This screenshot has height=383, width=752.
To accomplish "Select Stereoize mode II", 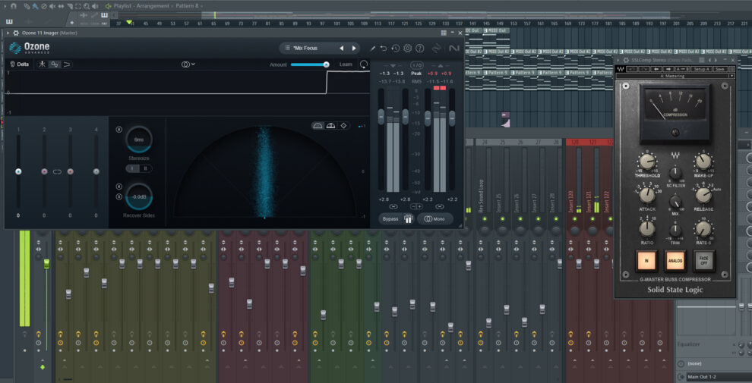I will (145, 168).
